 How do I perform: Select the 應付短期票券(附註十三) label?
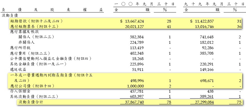click(x=34, y=26)
